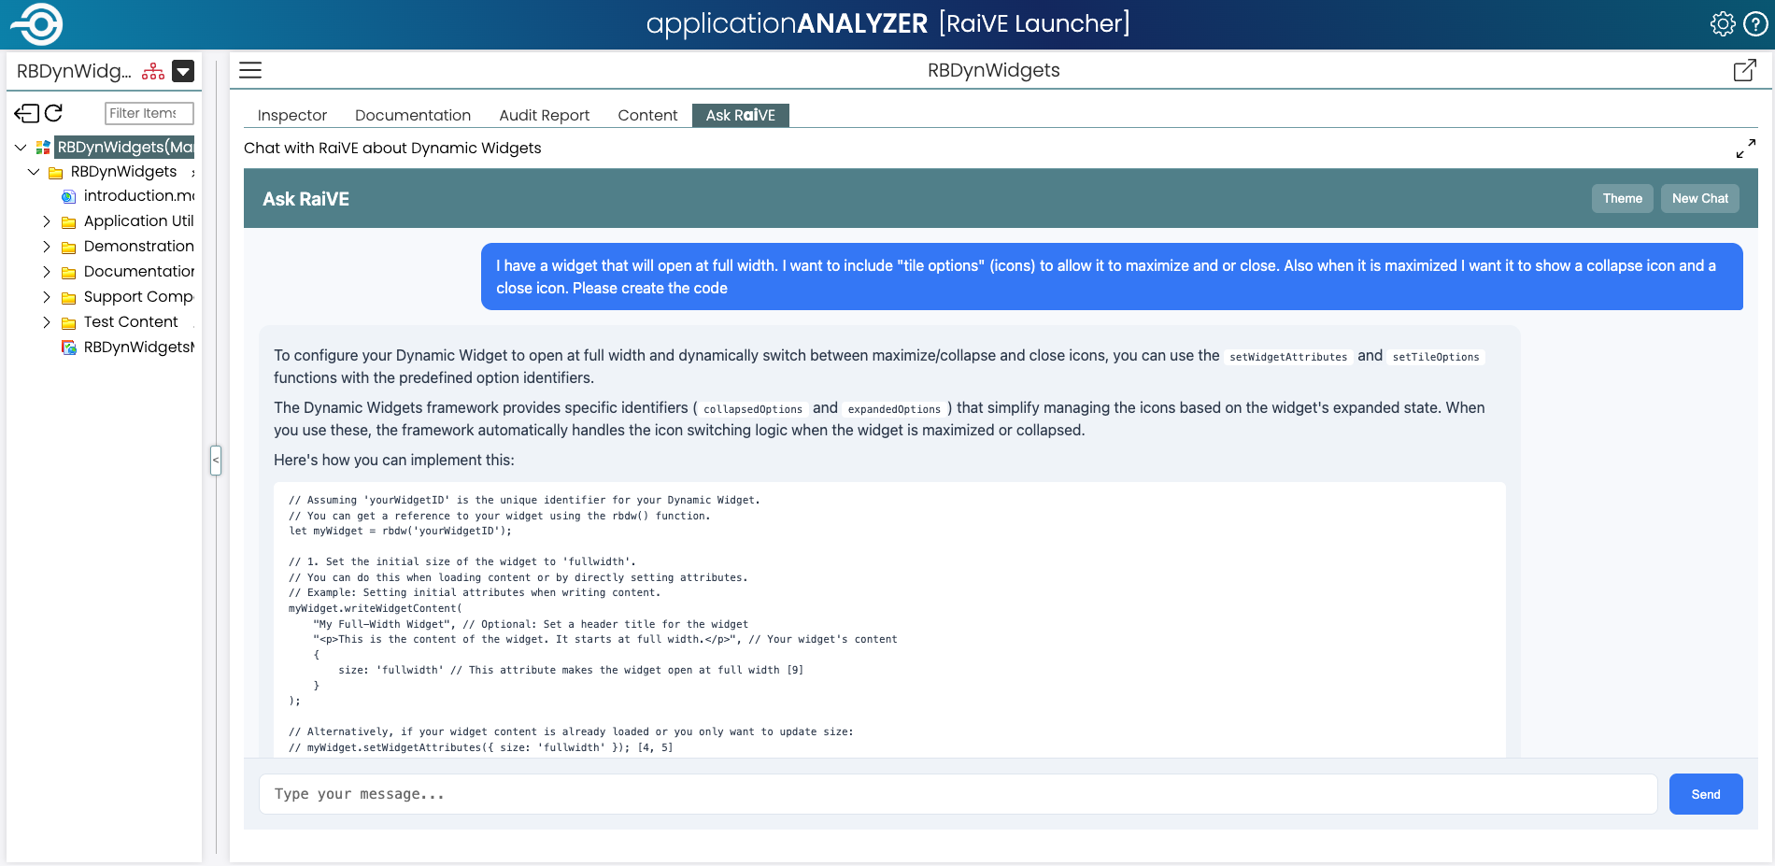Switch to the Audit Report tab
1775x866 pixels.
click(545, 116)
